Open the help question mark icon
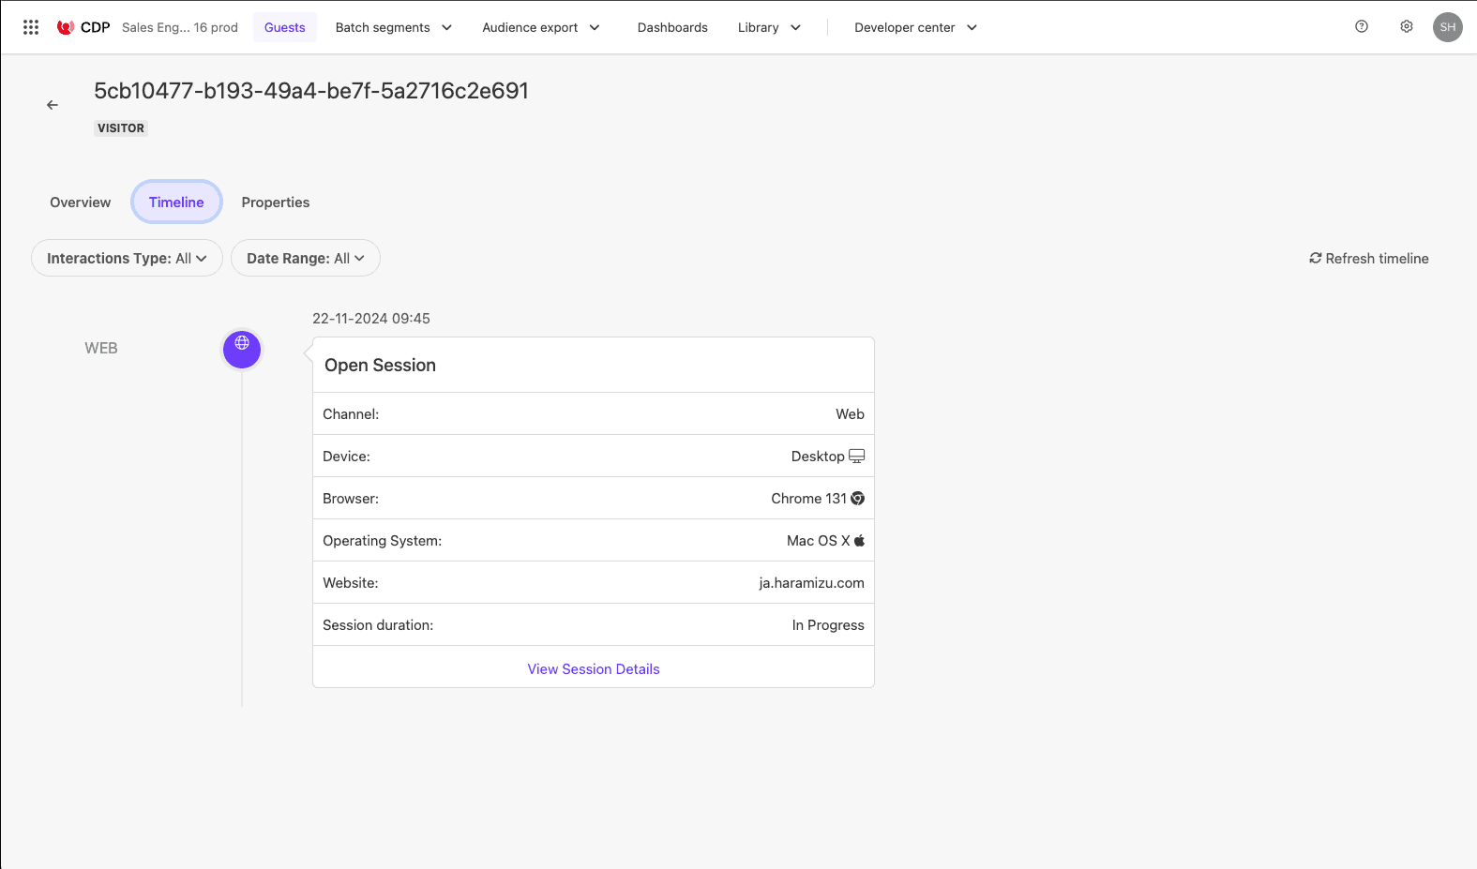 pos(1362,27)
